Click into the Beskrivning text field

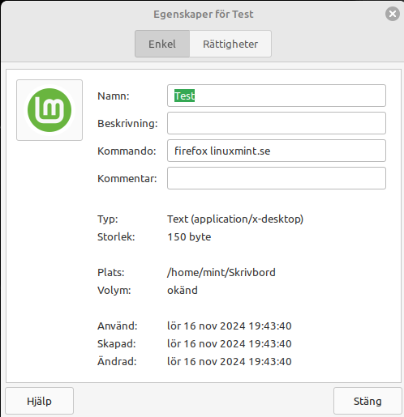point(277,123)
